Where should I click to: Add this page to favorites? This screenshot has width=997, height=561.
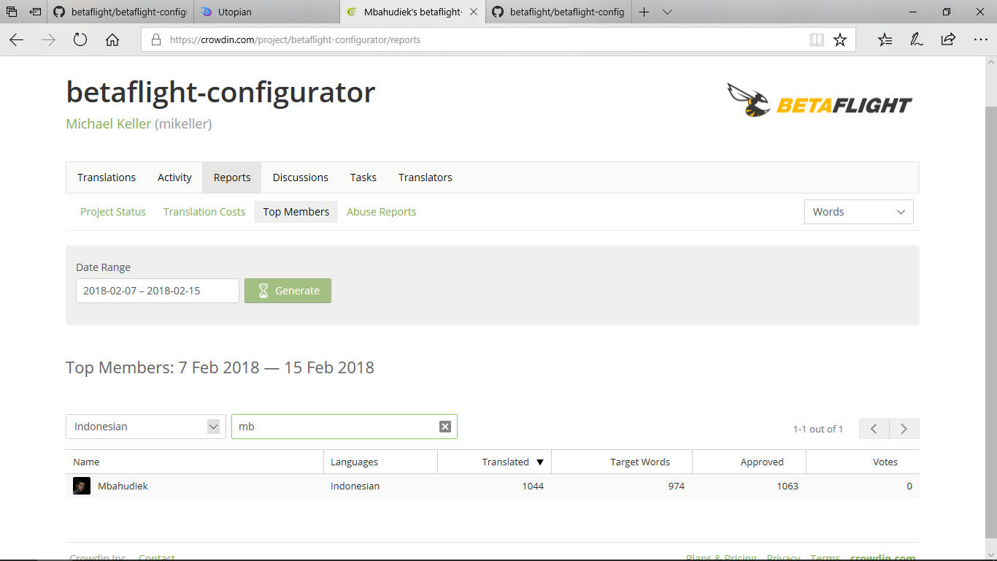(840, 40)
